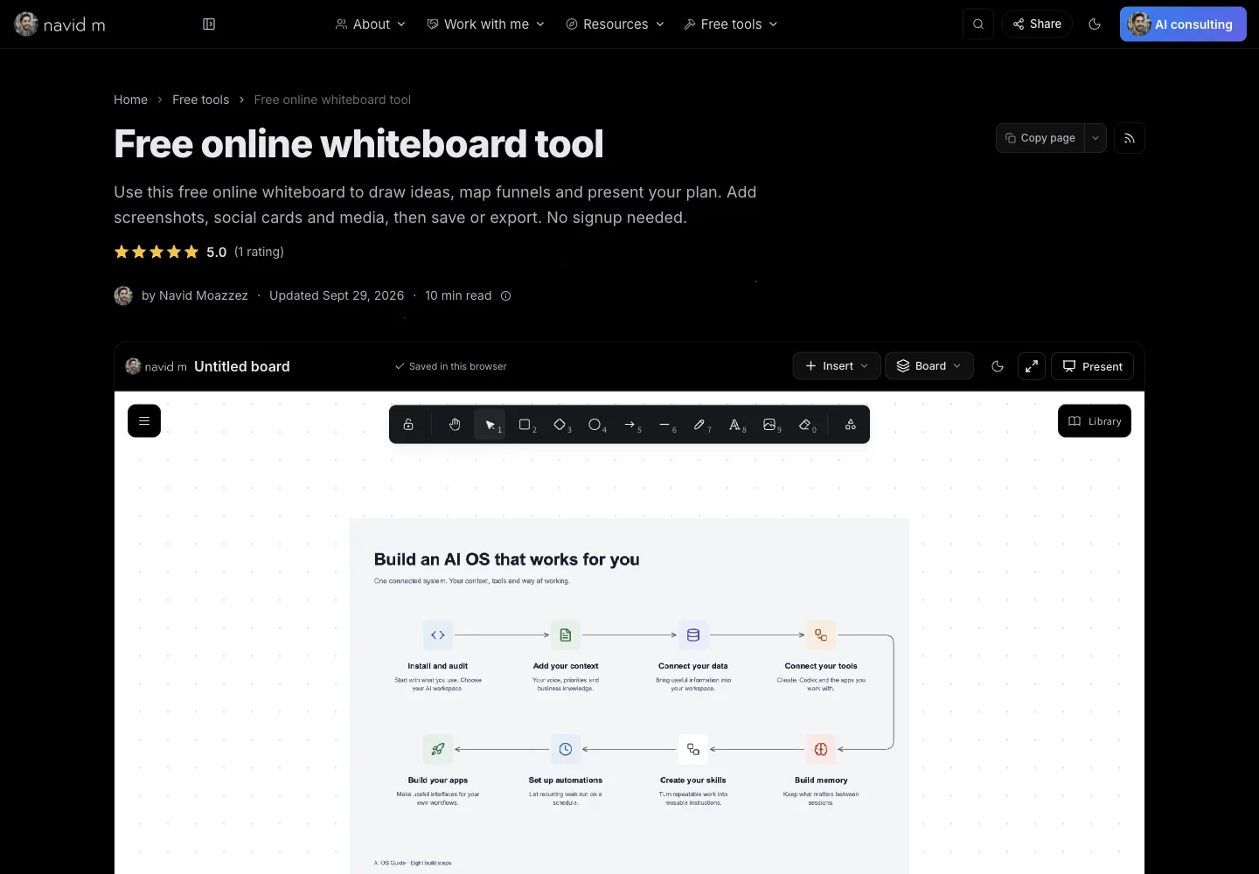Image resolution: width=1259 pixels, height=874 pixels.
Task: Select the Text tool
Action: pos(734,425)
